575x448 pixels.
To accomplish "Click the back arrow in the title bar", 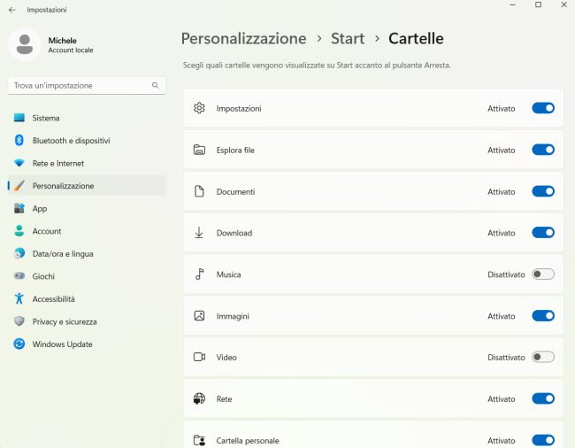I will [11, 10].
